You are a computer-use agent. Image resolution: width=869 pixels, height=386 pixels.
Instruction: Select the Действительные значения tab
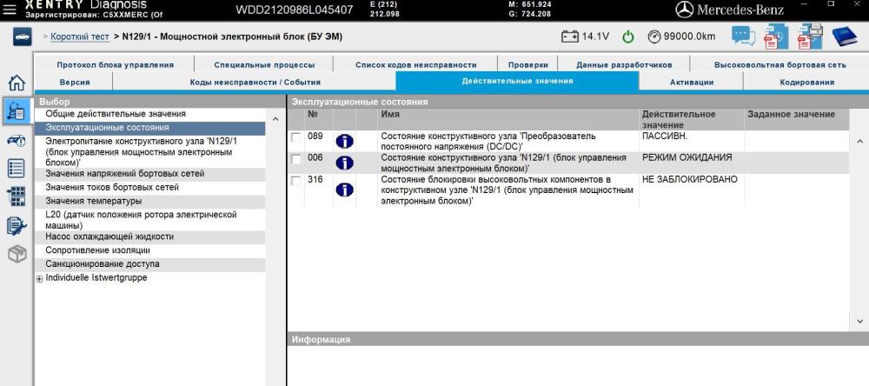(517, 81)
